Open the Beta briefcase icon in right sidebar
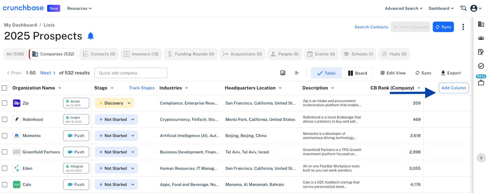Image resolution: width=488 pixels, height=193 pixels. [x=481, y=82]
